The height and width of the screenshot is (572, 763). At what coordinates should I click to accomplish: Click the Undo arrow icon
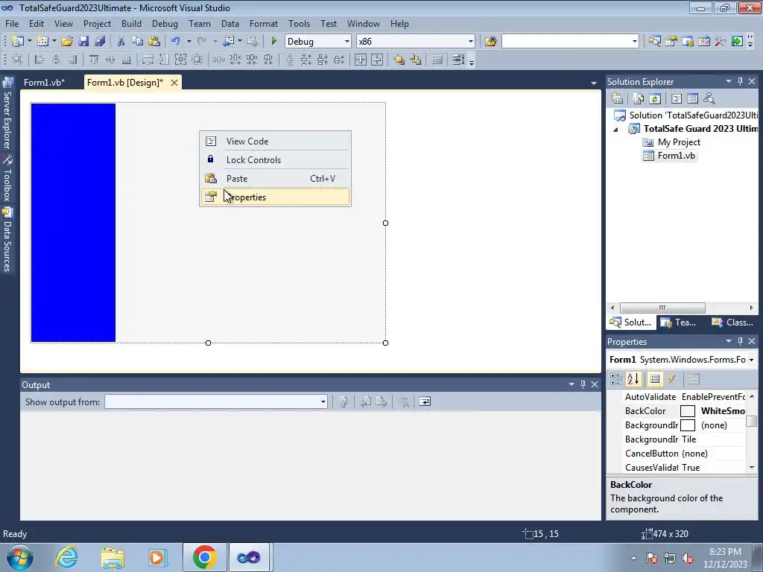coord(176,42)
